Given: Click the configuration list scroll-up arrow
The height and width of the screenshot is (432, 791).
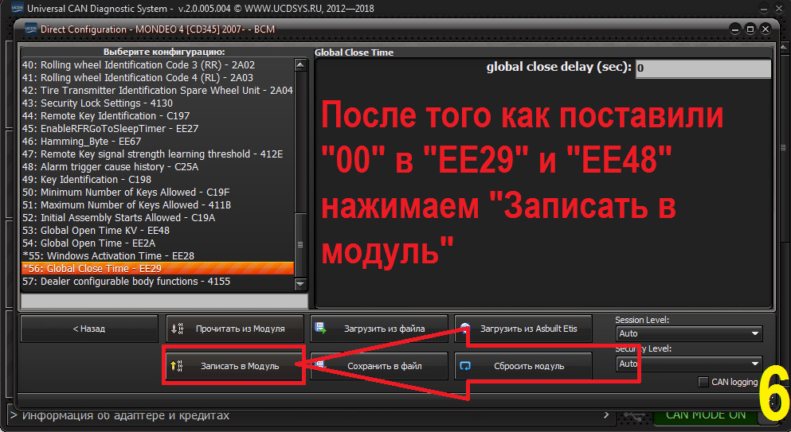Looking at the screenshot, I should (300, 65).
